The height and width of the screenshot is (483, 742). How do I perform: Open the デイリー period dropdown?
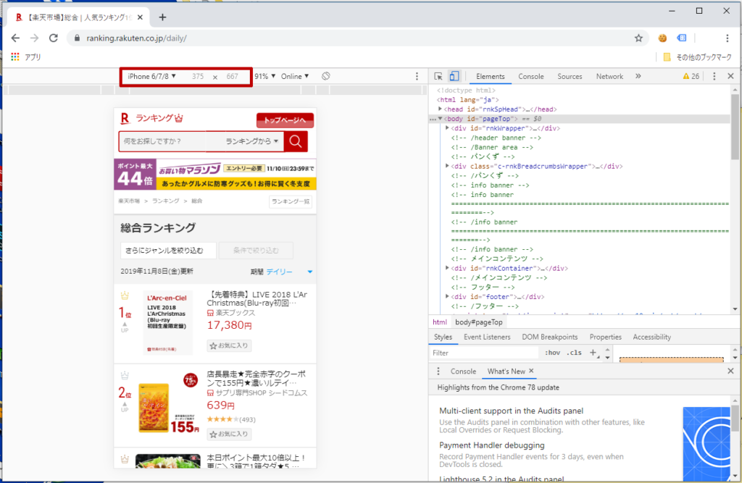click(x=288, y=272)
